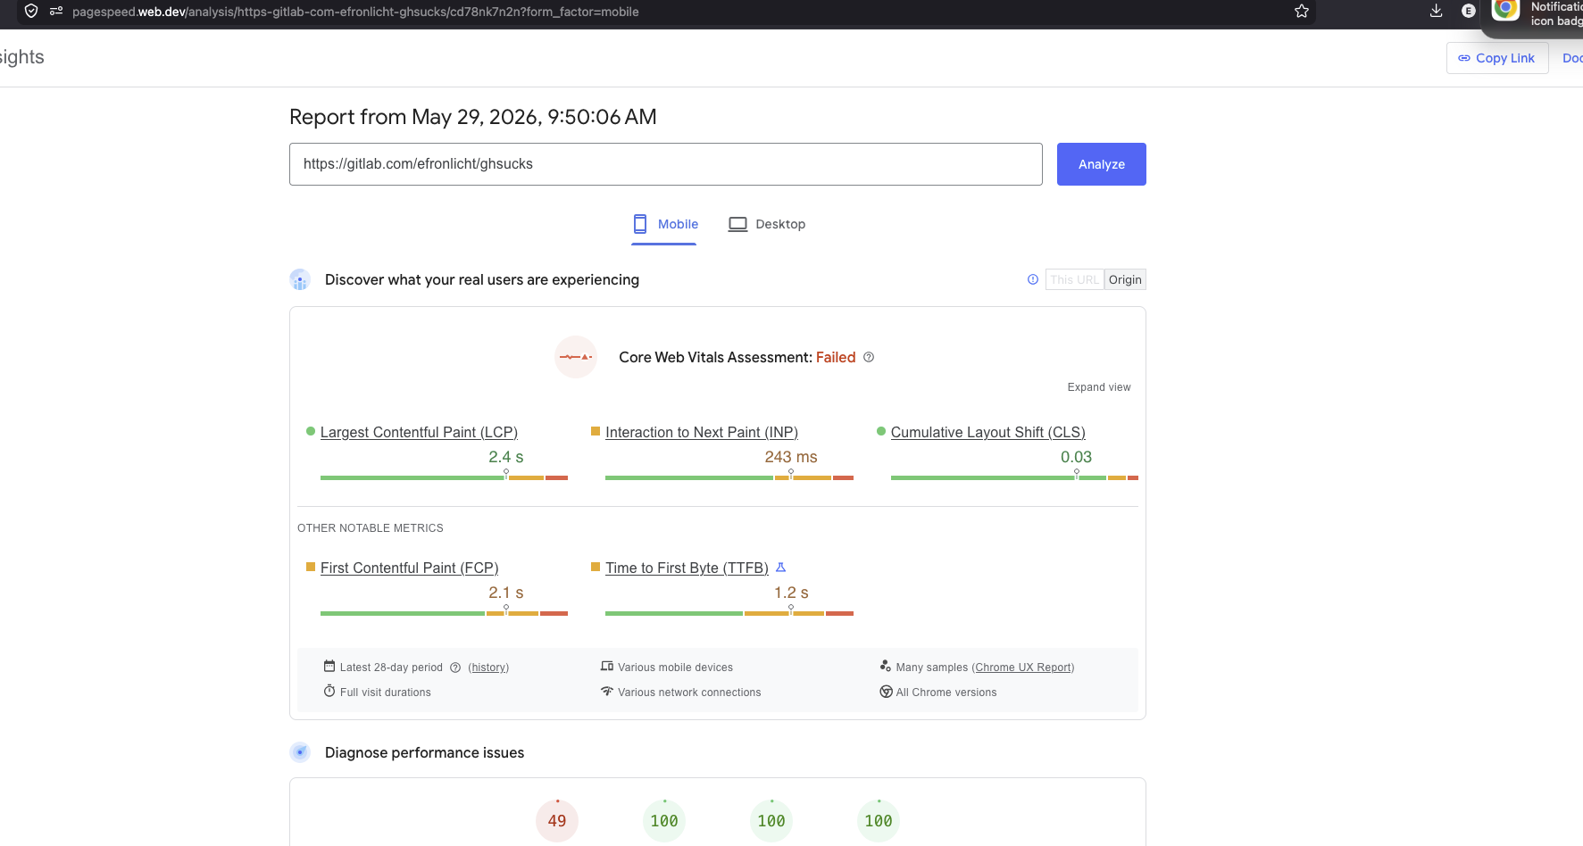Select the Origin toggle
1583x846 pixels.
click(1125, 279)
